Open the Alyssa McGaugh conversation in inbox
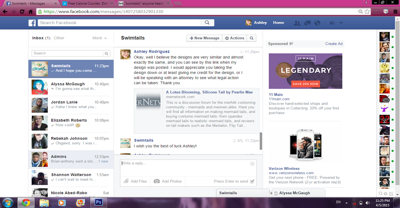The image size is (400, 208). click(x=71, y=86)
